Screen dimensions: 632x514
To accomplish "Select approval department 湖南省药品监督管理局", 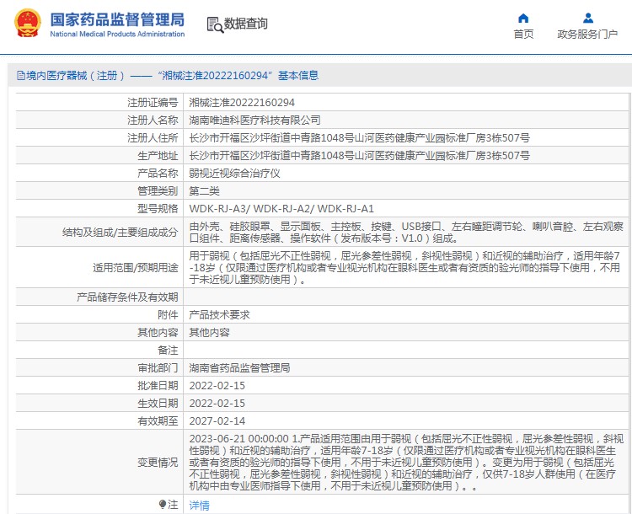I will (x=239, y=367).
